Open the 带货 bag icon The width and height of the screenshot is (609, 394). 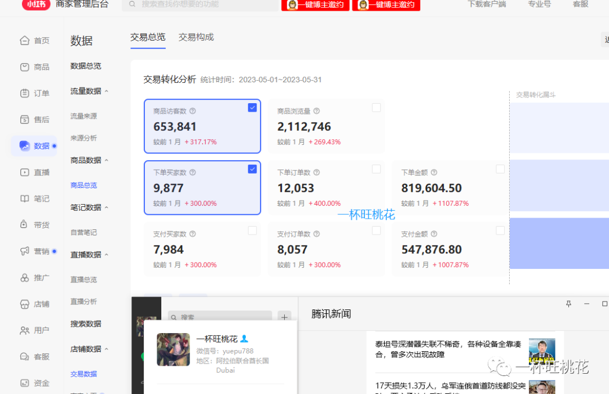pyautogui.click(x=24, y=224)
